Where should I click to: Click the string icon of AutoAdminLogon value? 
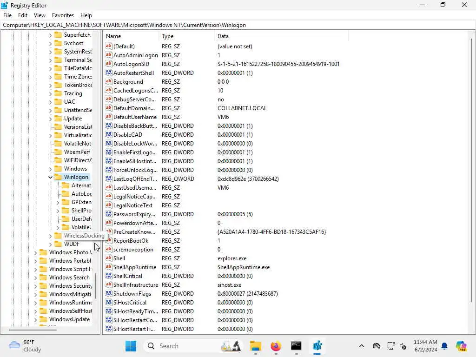pyautogui.click(x=109, y=55)
